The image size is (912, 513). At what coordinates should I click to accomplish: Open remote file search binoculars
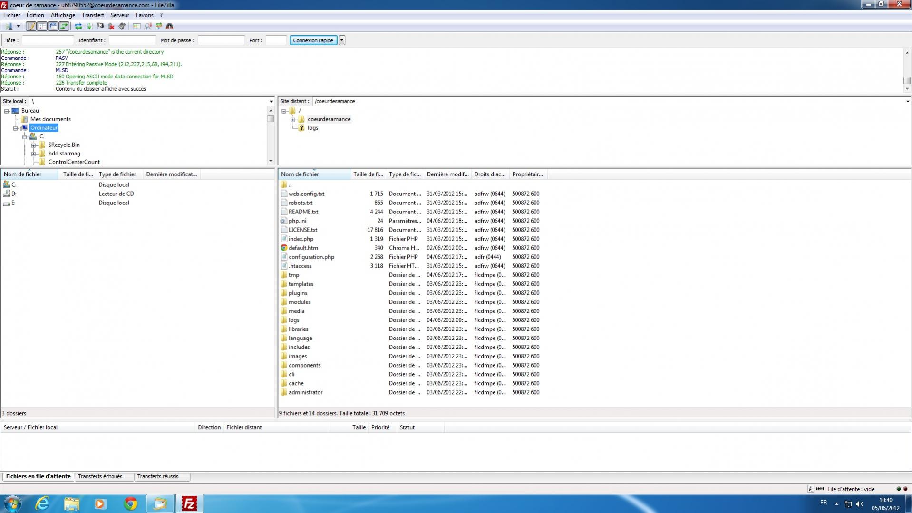[169, 26]
